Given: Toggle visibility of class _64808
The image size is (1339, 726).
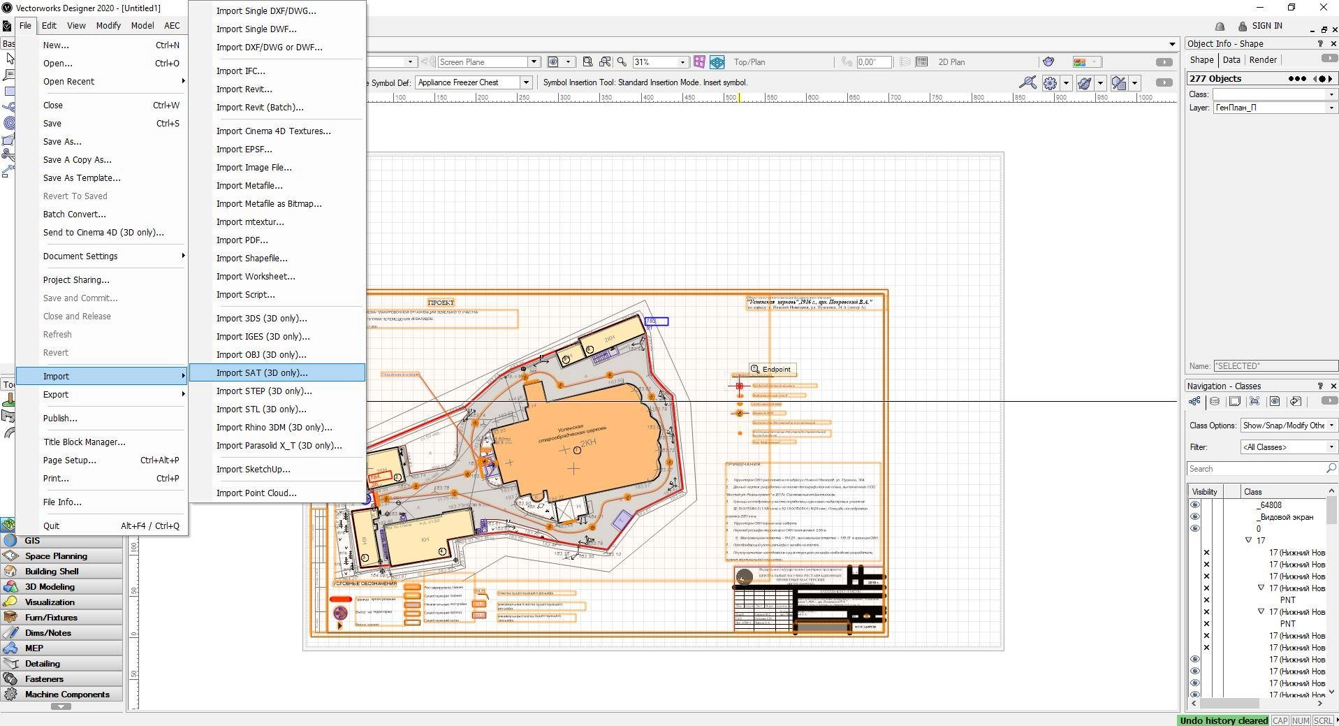Looking at the screenshot, I should pos(1194,505).
